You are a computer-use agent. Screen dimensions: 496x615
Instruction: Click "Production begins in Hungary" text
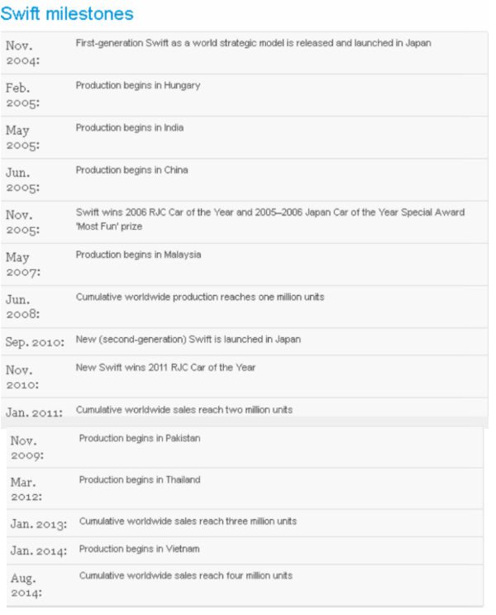coord(138,85)
